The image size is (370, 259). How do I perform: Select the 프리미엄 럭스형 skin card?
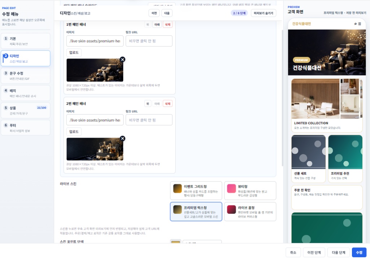196,212
